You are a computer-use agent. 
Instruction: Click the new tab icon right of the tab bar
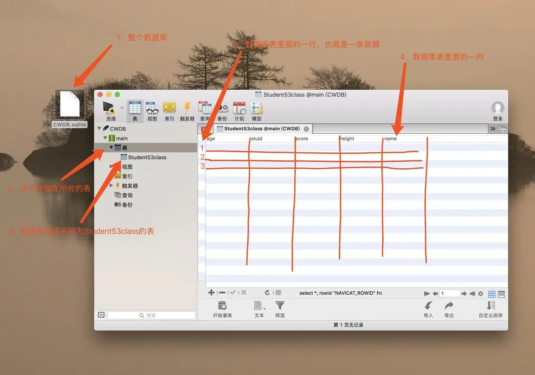tap(502, 129)
